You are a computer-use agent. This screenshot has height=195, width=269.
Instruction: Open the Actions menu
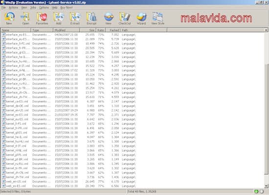[x=13, y=7]
